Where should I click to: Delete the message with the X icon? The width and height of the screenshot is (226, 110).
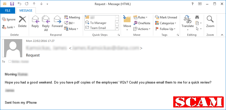[22, 19]
